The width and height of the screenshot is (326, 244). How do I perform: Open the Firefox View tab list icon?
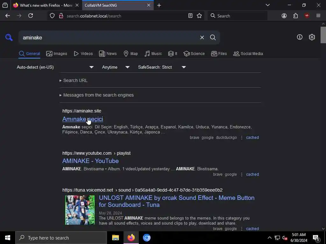(5, 5)
